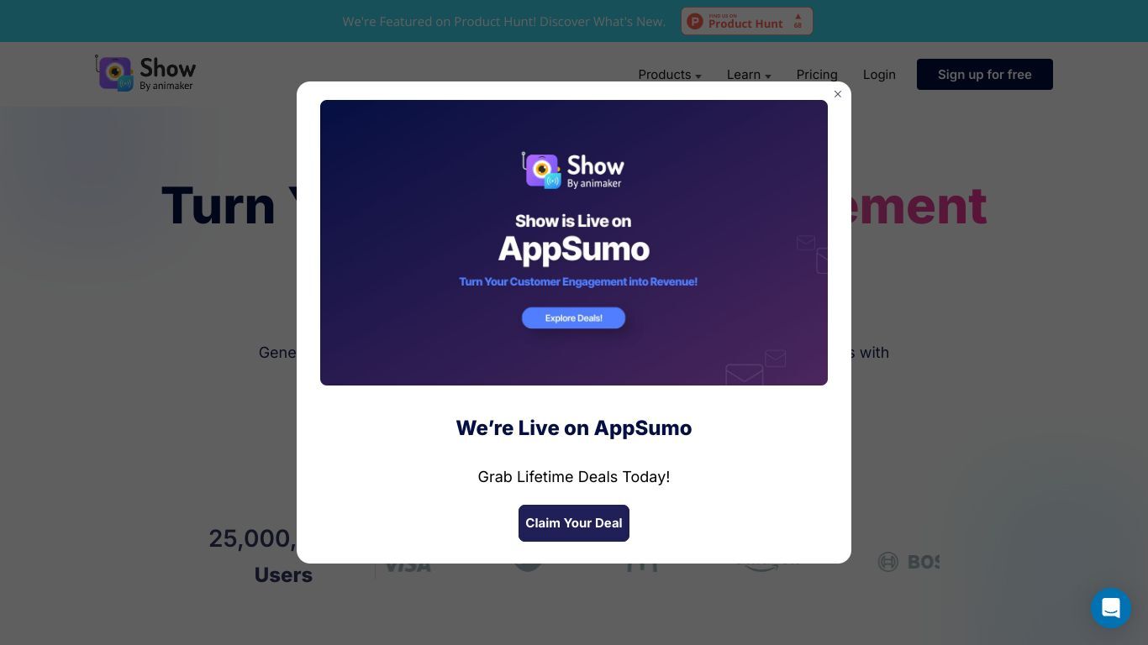Screen dimensions: 1148x645
Task: Click the caret arrow next to Products
Action: [698, 76]
